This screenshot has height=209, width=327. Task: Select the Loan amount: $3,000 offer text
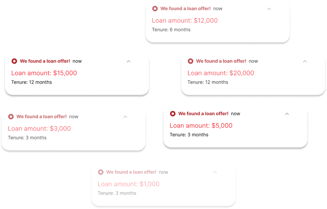39,129
